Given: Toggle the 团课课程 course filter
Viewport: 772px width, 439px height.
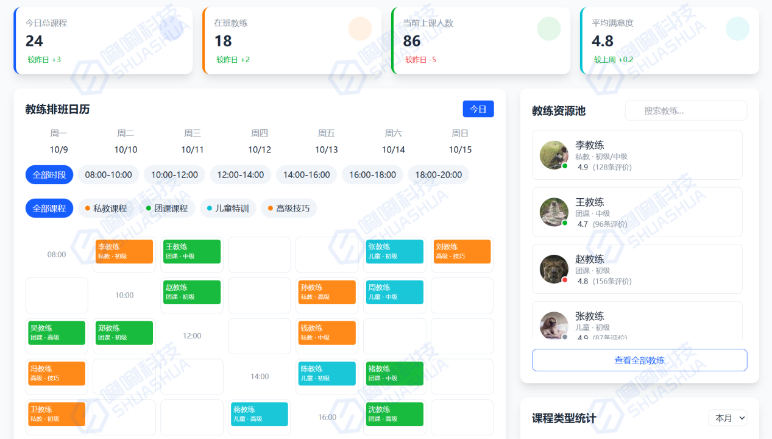Looking at the screenshot, I should (167, 209).
